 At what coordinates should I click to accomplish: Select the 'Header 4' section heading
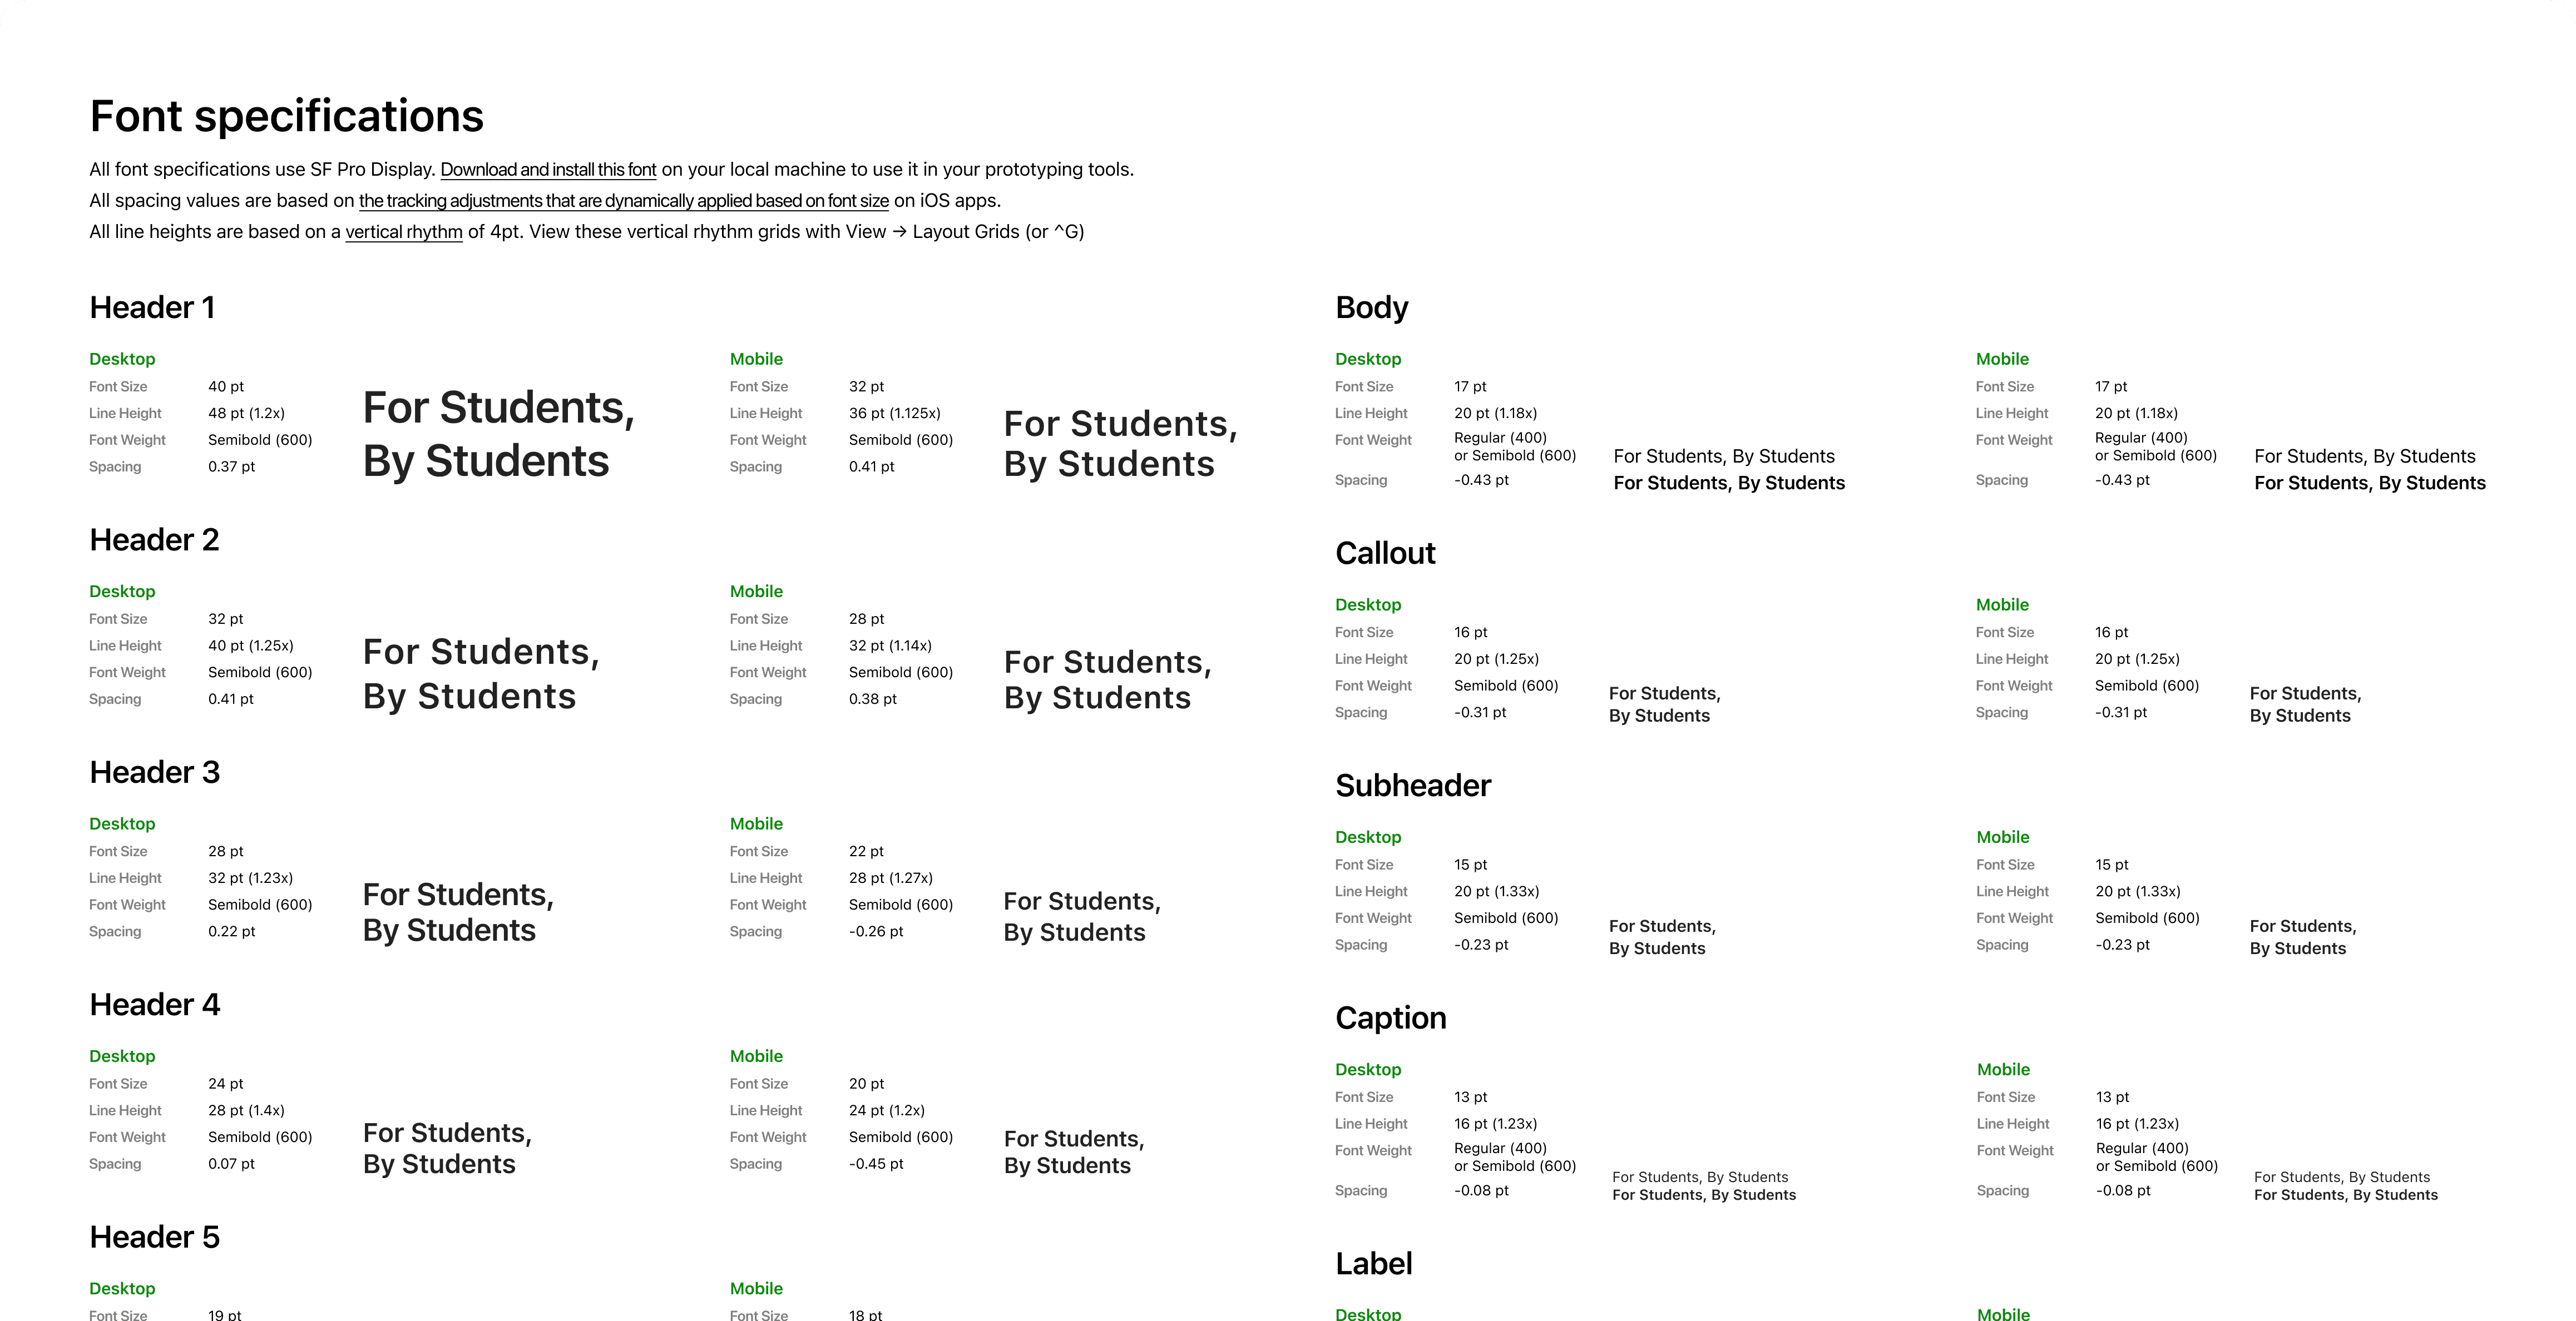(155, 1004)
